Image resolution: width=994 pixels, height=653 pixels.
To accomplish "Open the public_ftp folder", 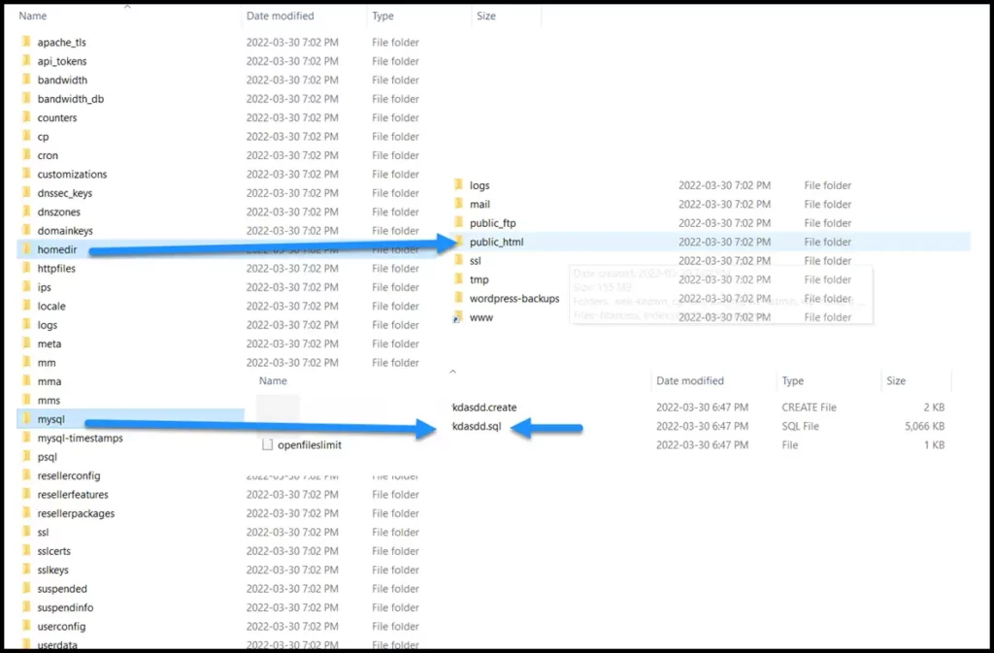I will pos(492,223).
